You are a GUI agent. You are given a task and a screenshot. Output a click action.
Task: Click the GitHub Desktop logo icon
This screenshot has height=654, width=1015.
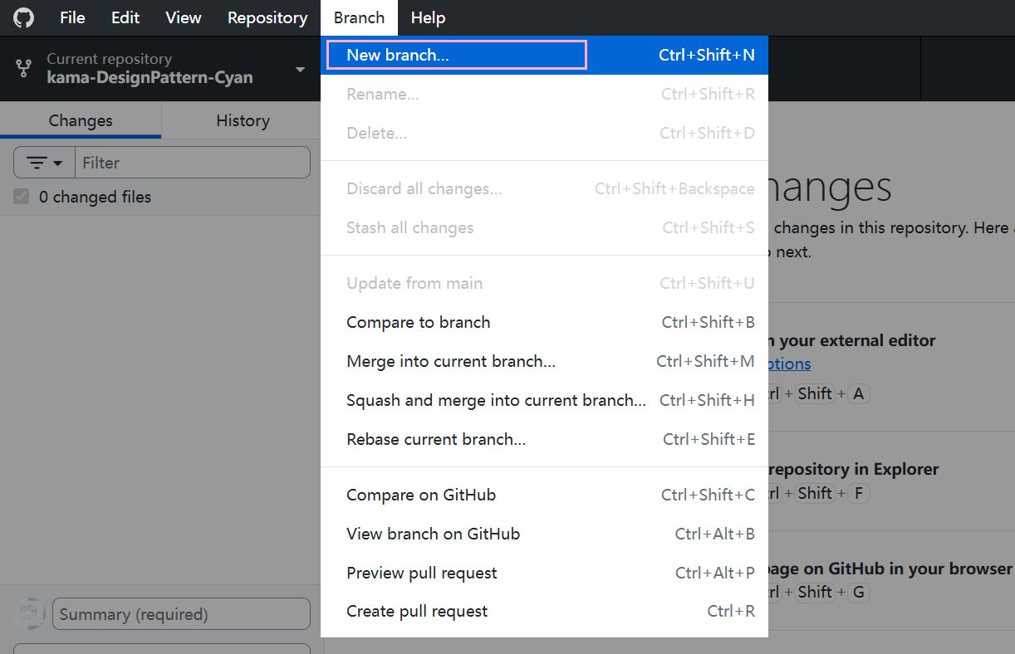coord(23,17)
